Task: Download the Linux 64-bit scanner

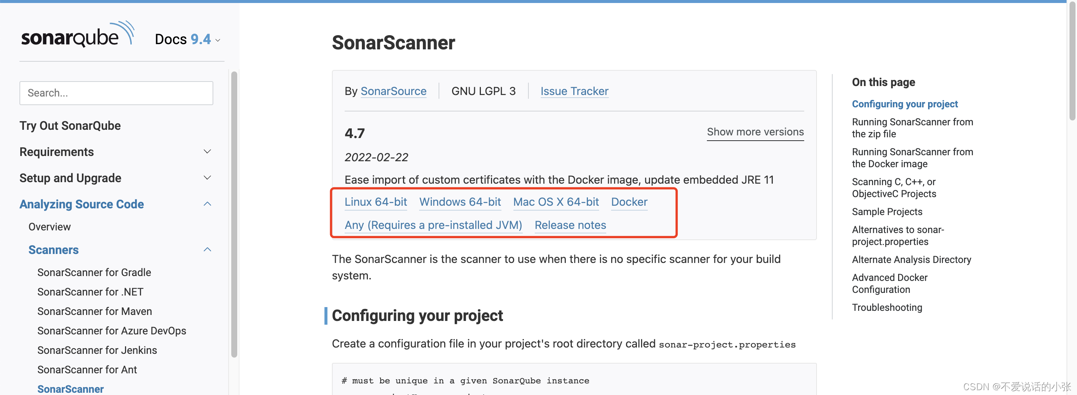Action: pyautogui.click(x=375, y=202)
